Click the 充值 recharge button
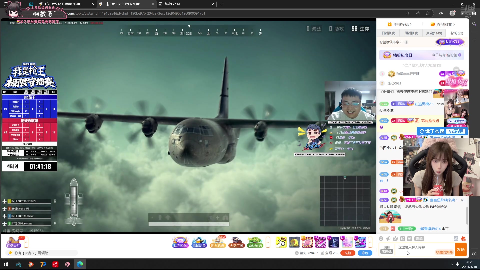This screenshot has width=480, height=270. [348, 253]
